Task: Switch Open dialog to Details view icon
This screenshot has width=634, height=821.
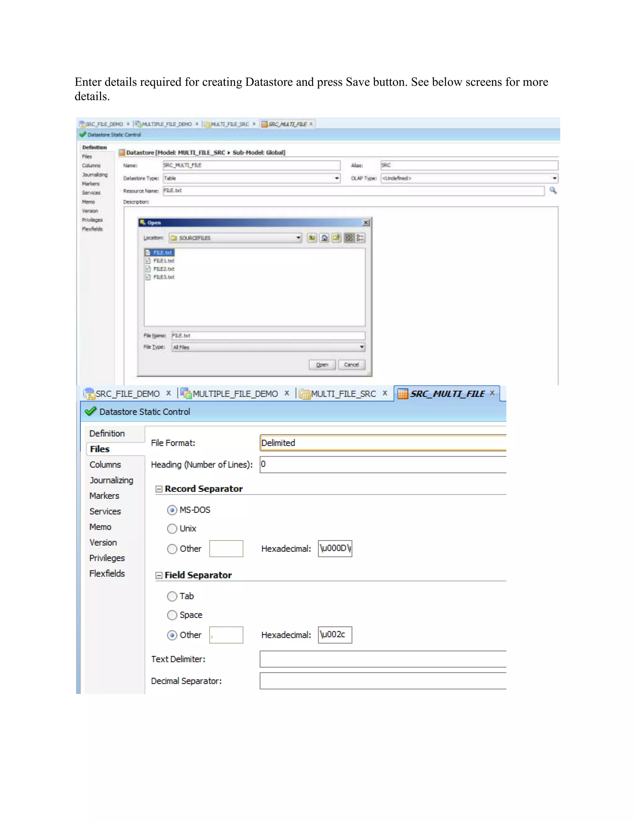Action: tap(360, 238)
